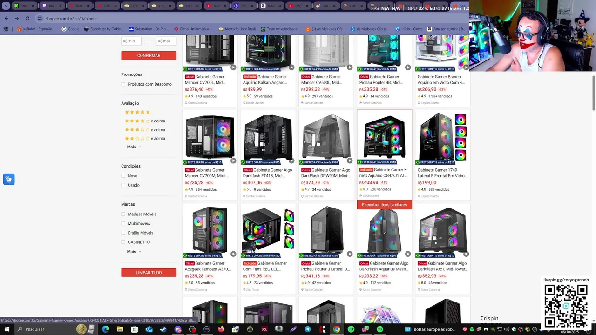Viewport: 596px width, 335px height.
Task: Click R$199,00 price of Gabinete 1749
Action: pos(427,183)
